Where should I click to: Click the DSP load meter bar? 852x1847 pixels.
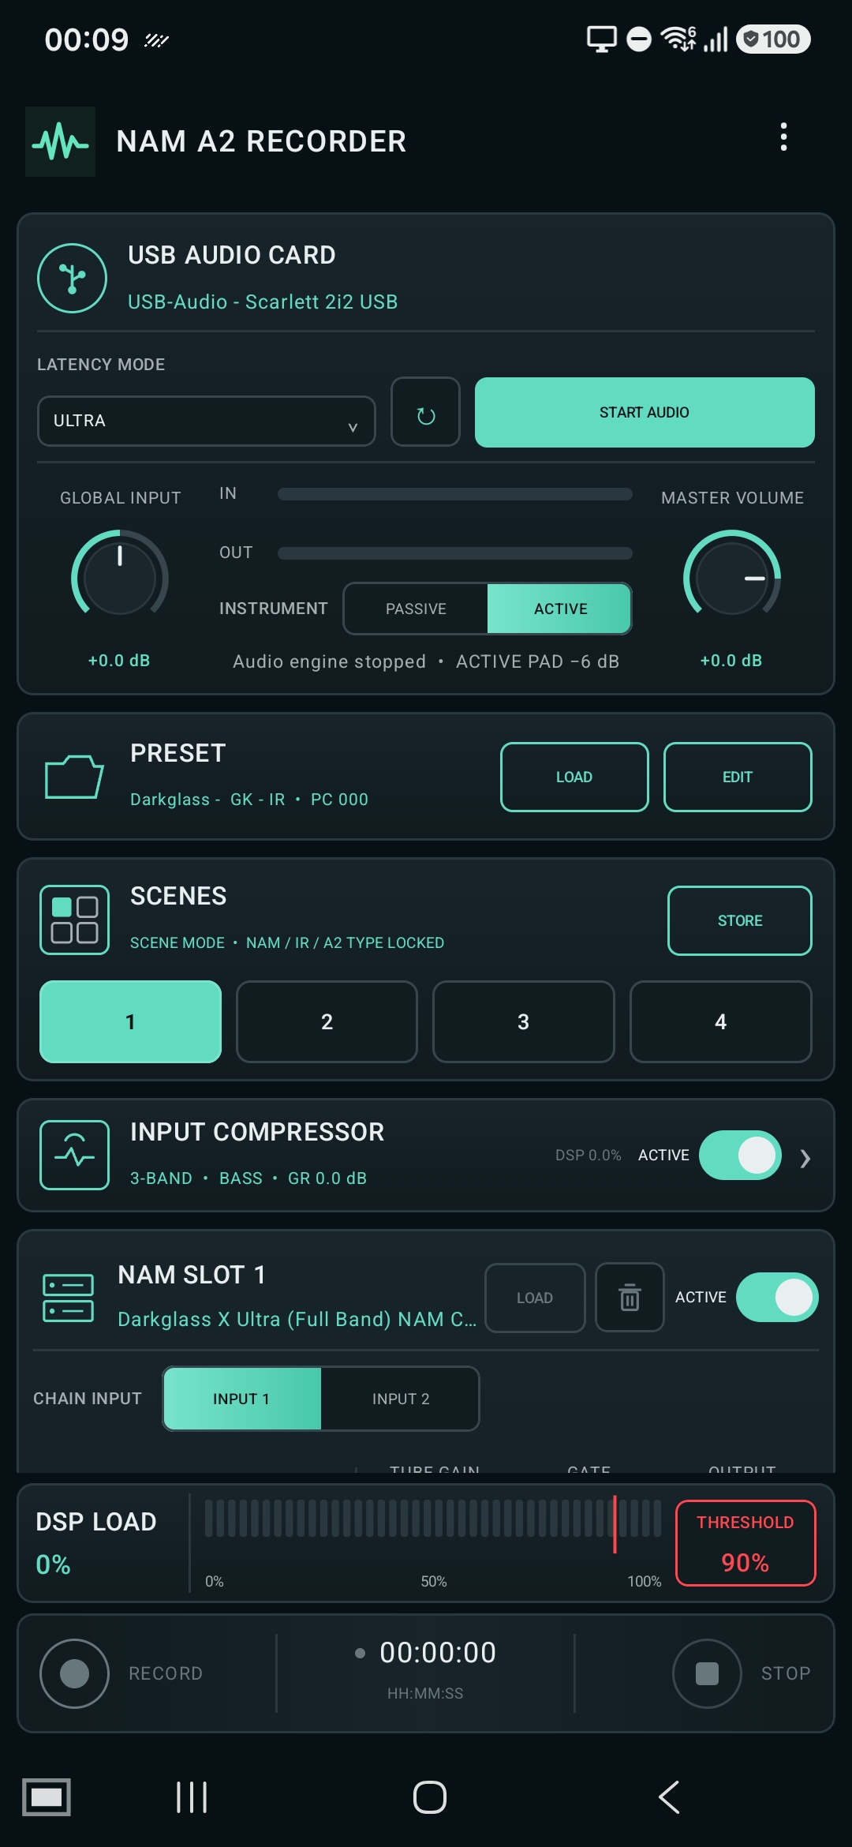point(432,1519)
